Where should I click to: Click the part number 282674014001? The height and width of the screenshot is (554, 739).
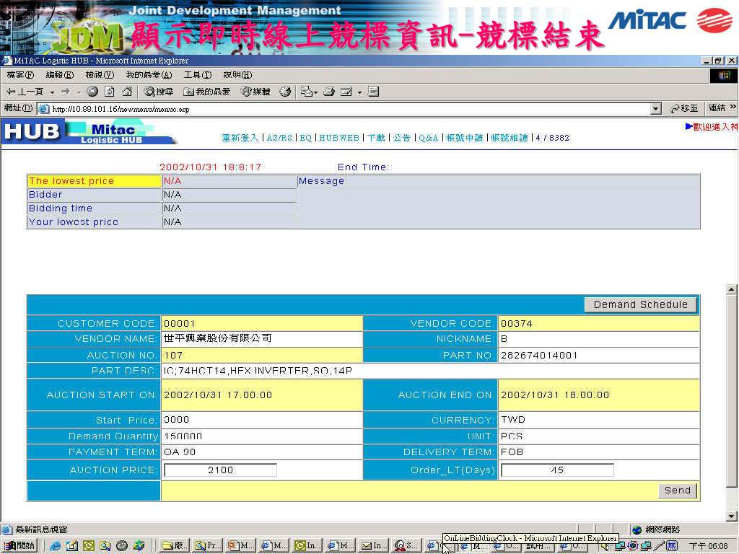click(x=539, y=355)
